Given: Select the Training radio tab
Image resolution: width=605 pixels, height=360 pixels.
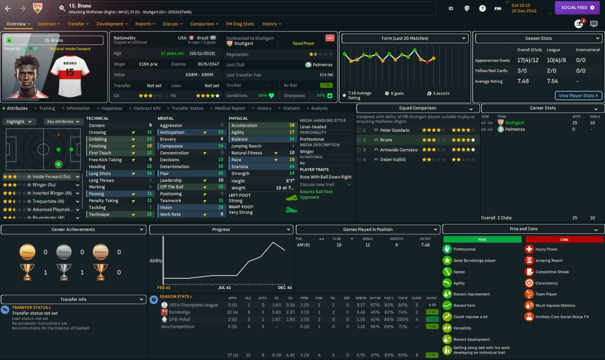Looking at the screenshot, I should point(47,108).
